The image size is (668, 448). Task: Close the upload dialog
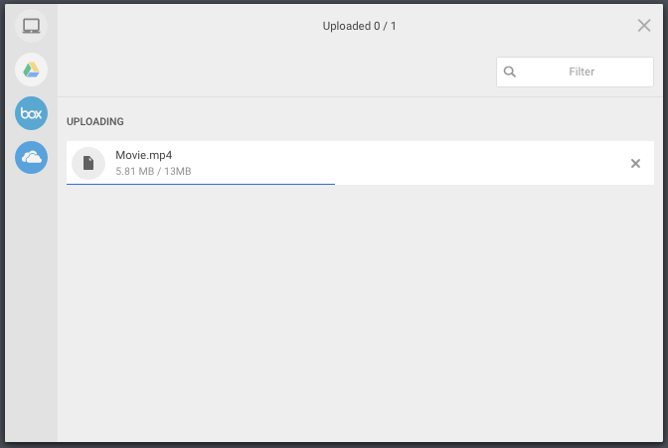click(x=644, y=26)
